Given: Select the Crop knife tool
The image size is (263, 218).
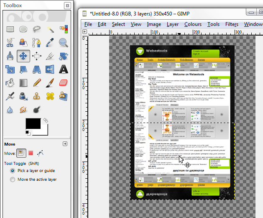Looking at the screenshot, I should click(x=50, y=56).
